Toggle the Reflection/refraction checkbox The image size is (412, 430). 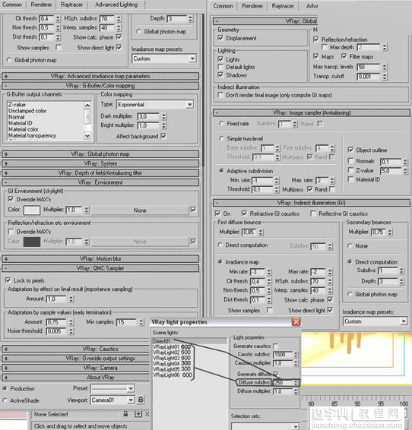(316, 40)
